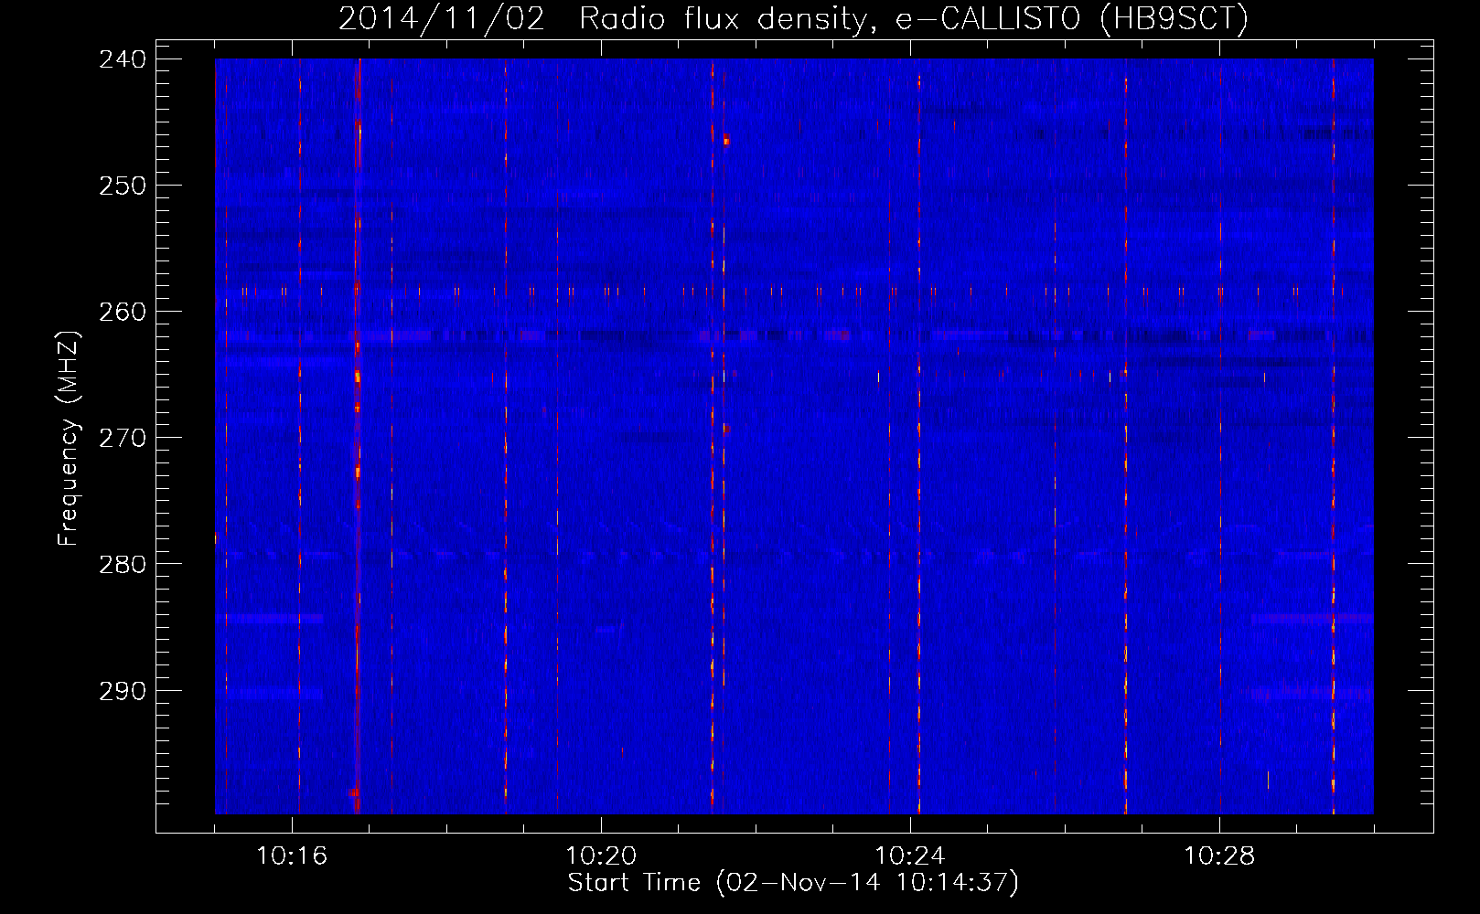Click the 240 frequency tick label
This screenshot has height=914, width=1480.
point(122,59)
